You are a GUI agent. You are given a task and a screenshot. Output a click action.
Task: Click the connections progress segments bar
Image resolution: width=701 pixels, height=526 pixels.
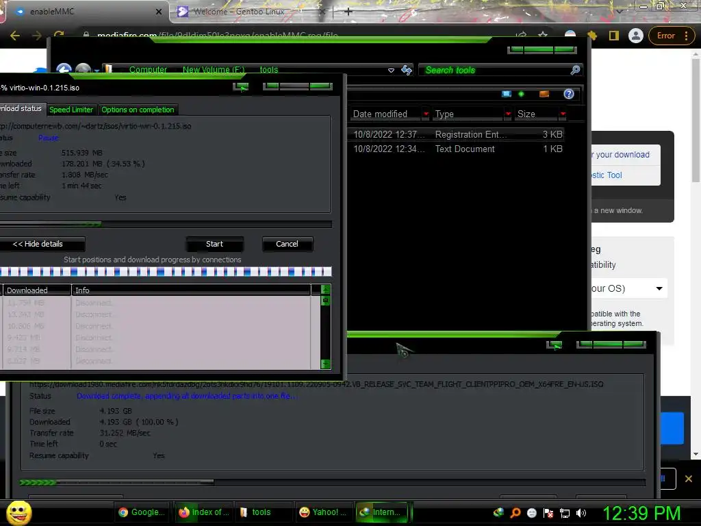pyautogui.click(x=166, y=271)
